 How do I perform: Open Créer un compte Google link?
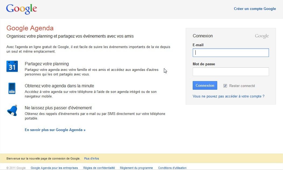pyautogui.click(x=255, y=9)
